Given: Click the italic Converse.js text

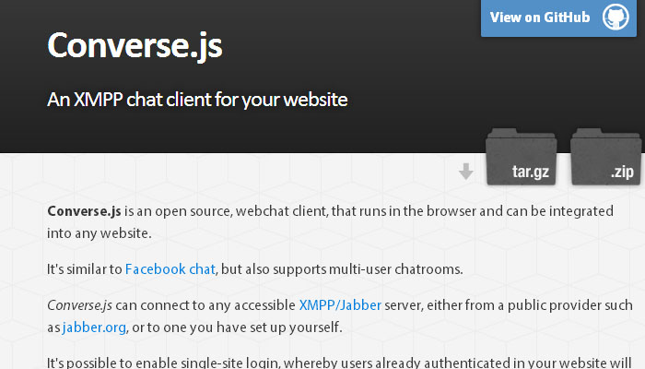Looking at the screenshot, I should pos(84,304).
